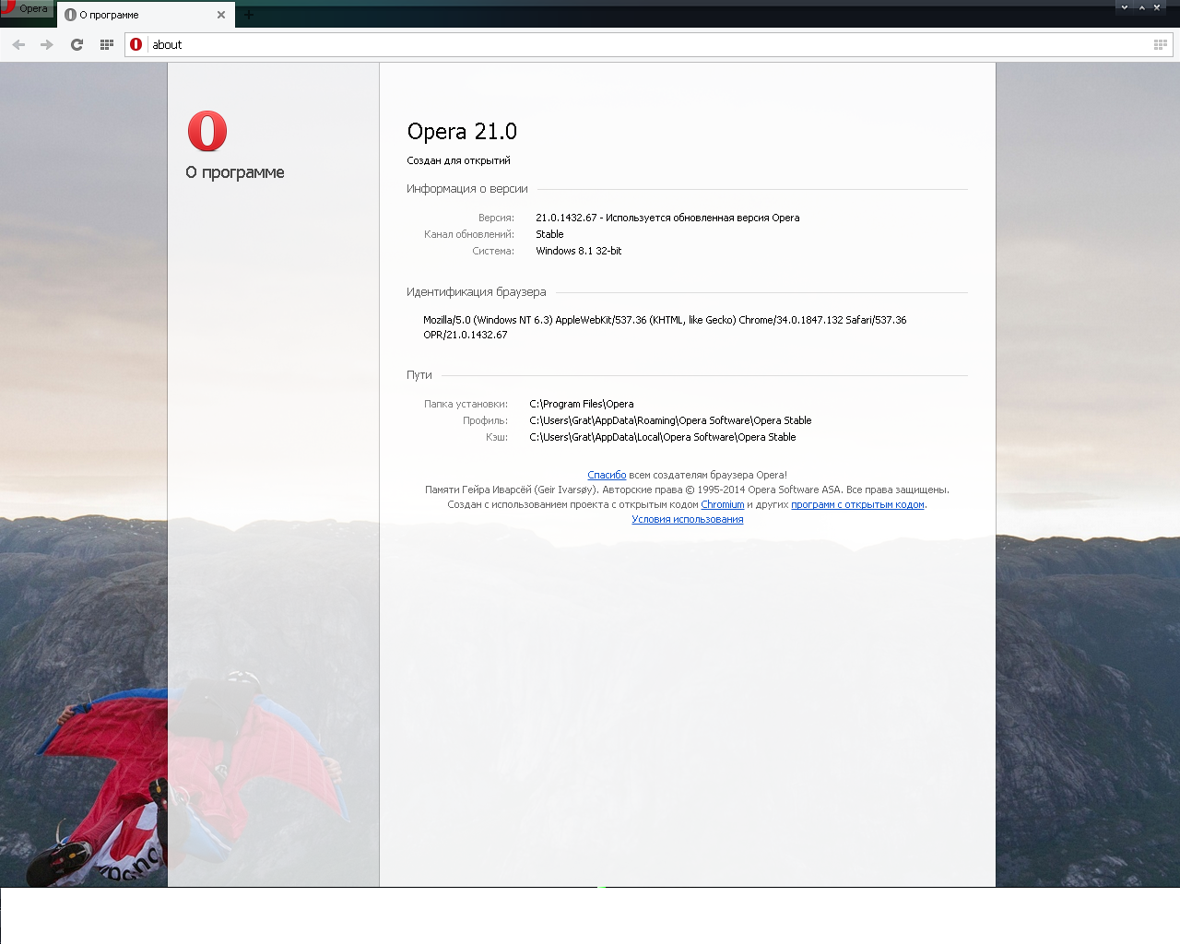This screenshot has height=944, width=1180.
Task: Click the "Пути" section heading
Action: (x=419, y=375)
